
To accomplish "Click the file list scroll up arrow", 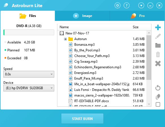I will pyautogui.click(x=149, y=33).
